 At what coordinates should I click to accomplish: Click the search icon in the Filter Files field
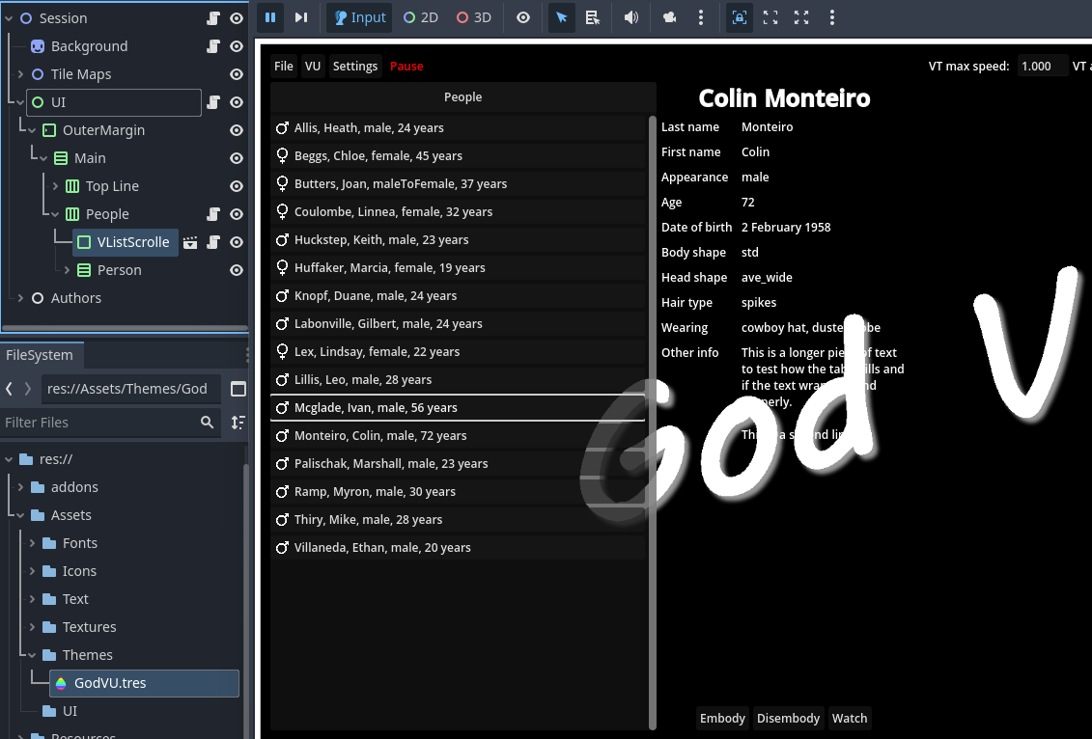(207, 423)
